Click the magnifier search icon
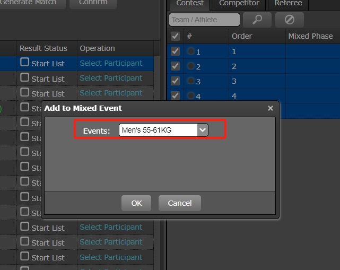 [x=257, y=20]
